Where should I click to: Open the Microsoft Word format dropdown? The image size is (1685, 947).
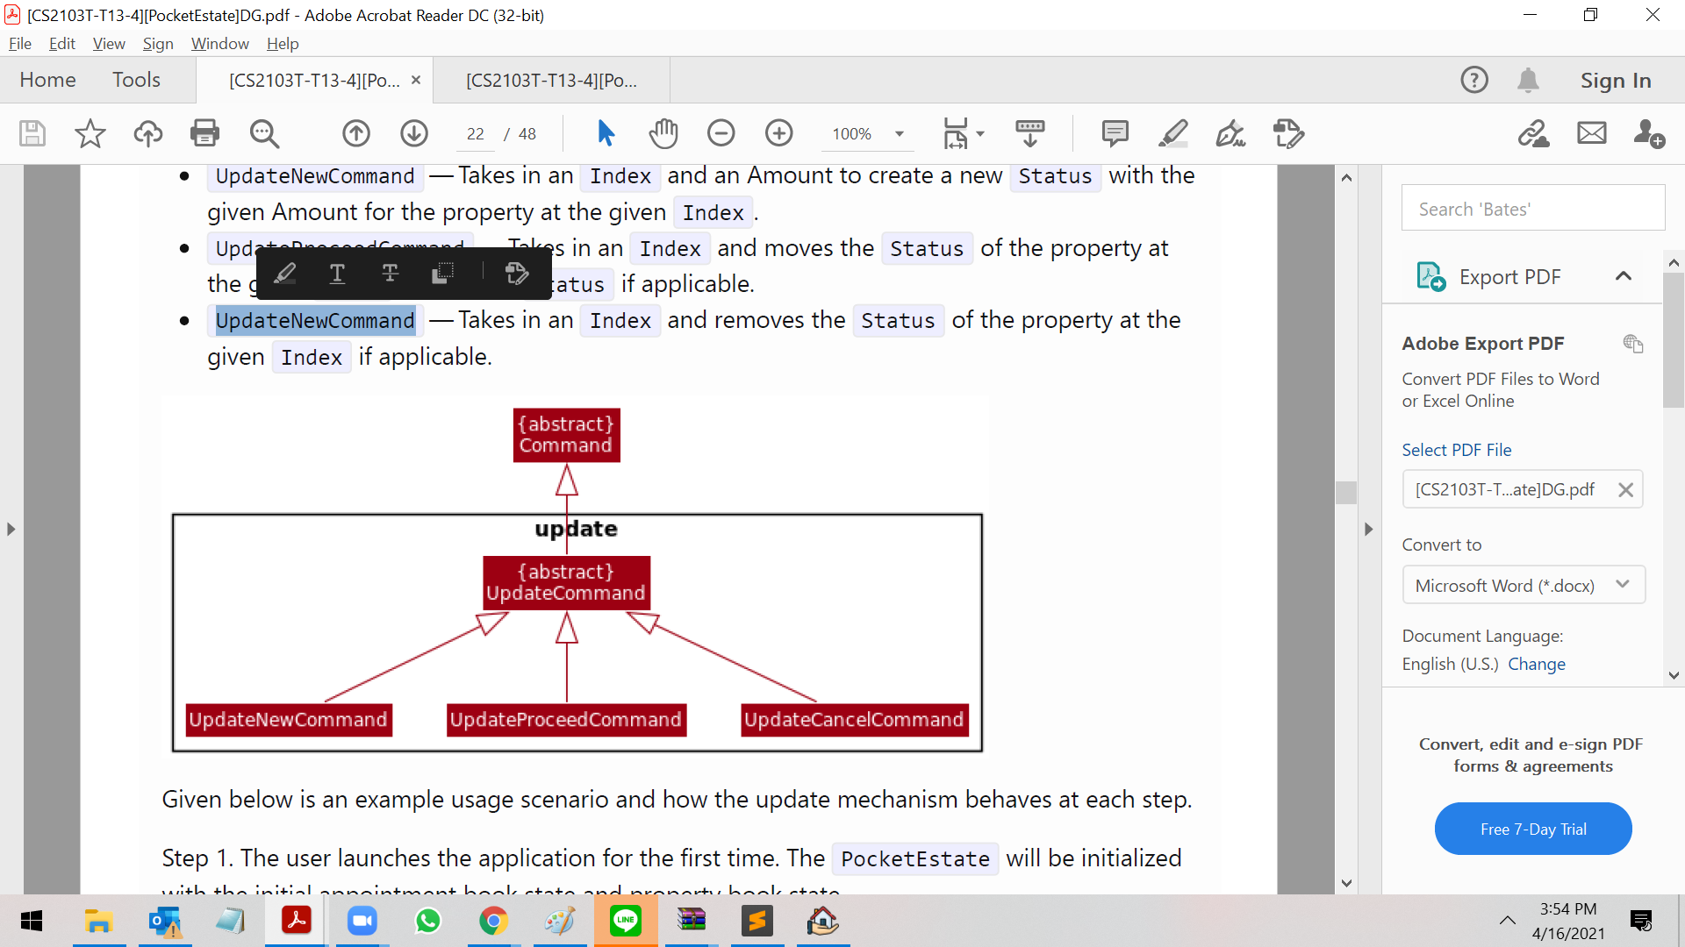[1524, 585]
